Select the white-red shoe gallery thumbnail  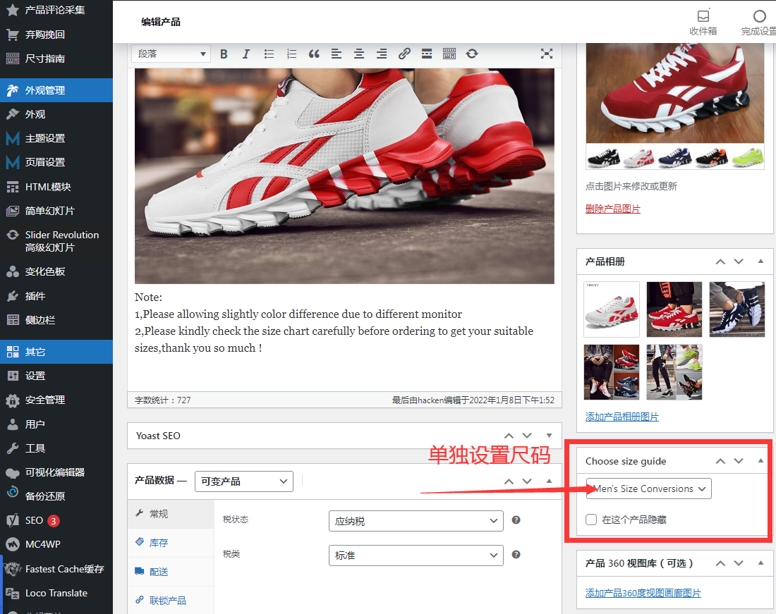pos(612,309)
